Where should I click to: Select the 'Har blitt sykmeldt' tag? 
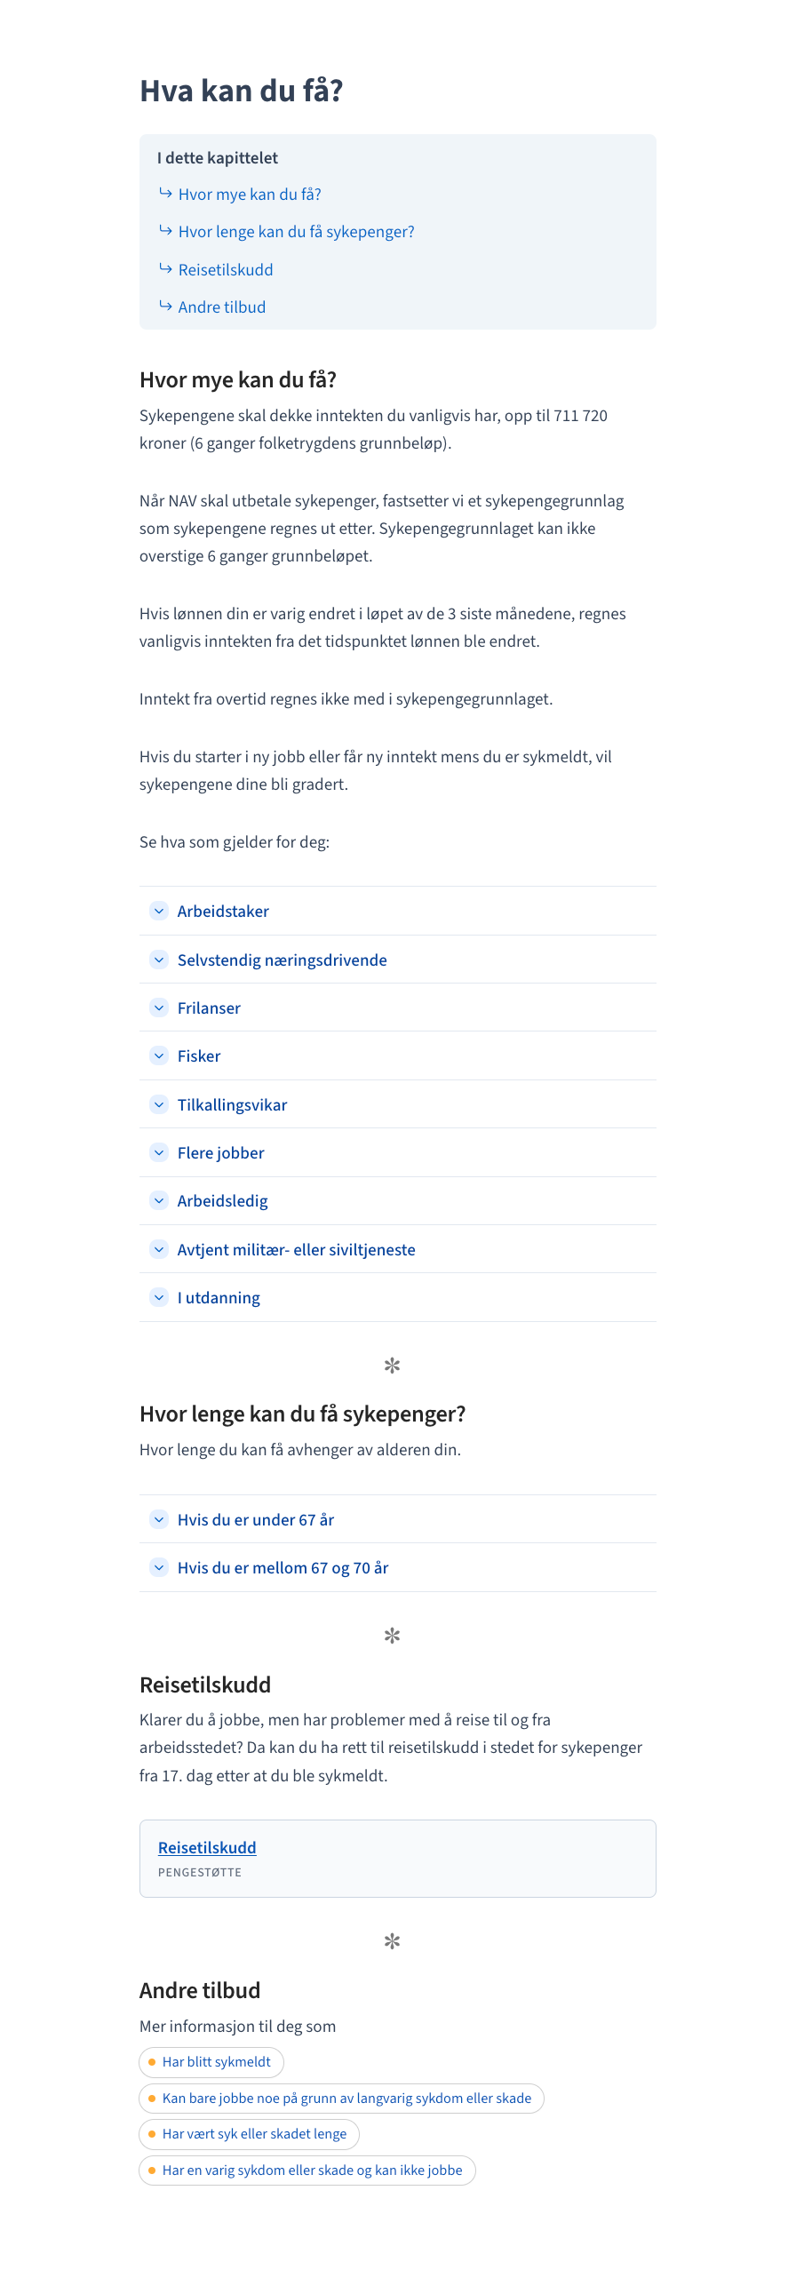pyautogui.click(x=211, y=2062)
